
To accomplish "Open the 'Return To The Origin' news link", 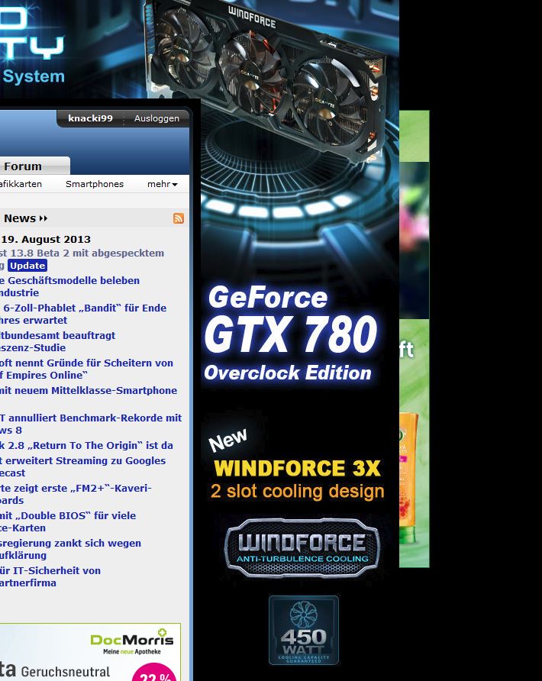I will [86, 446].
